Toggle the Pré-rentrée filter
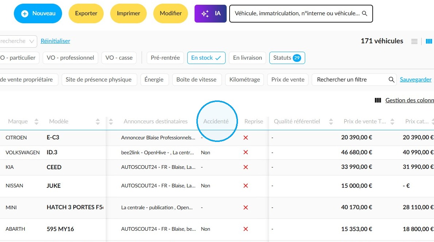This screenshot has width=434, height=242. click(165, 58)
